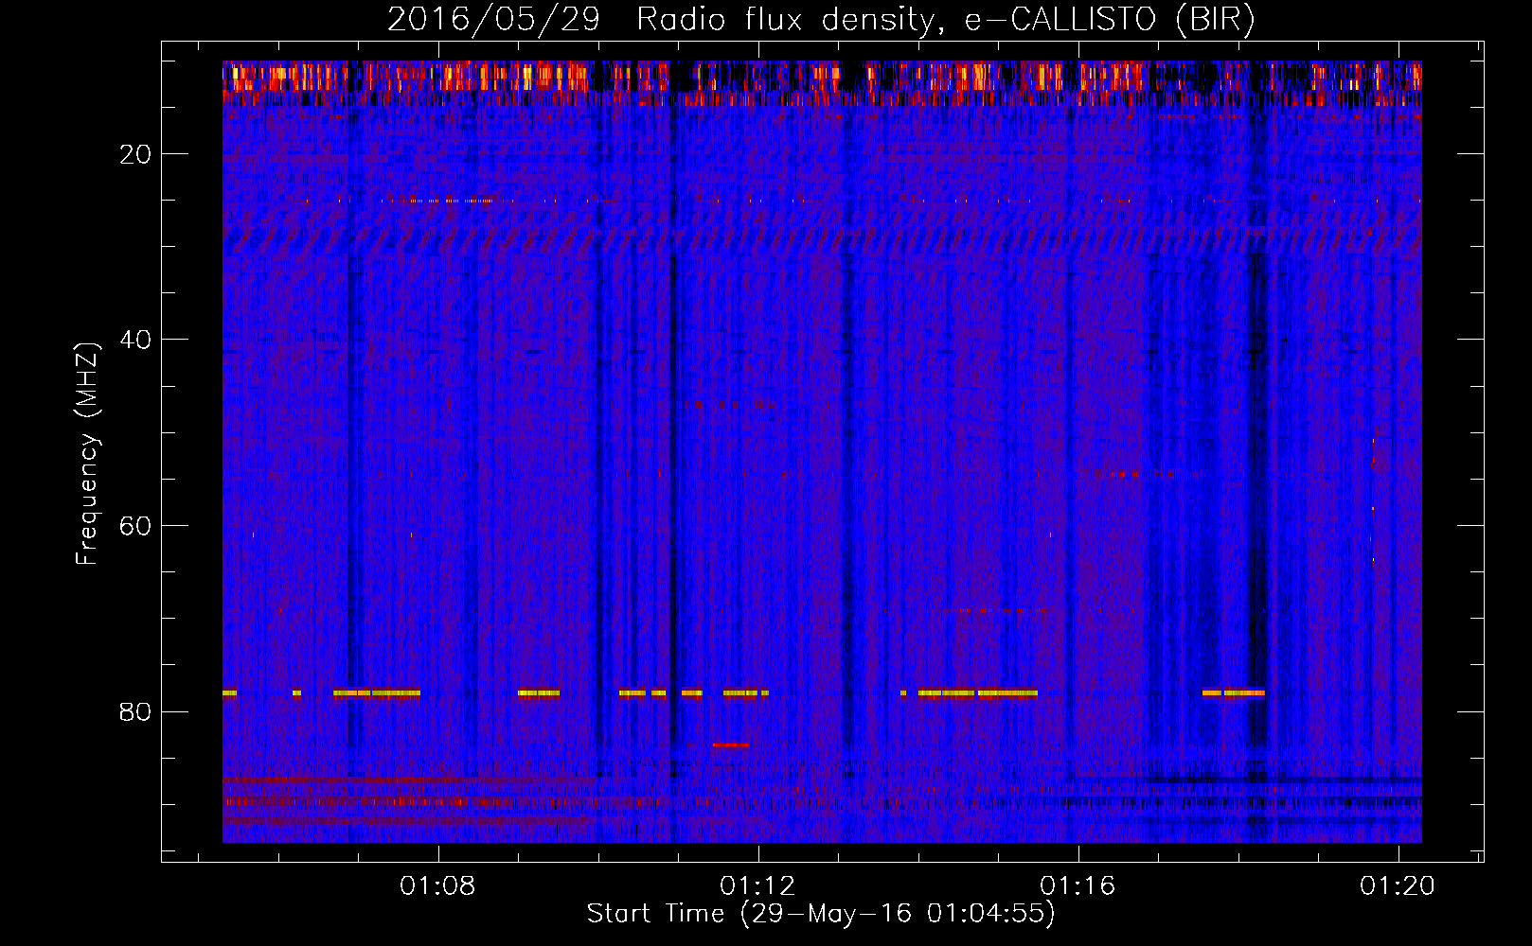1532x946 pixels.
Task: Click the 01:12 time tick label
Action: [x=757, y=886]
